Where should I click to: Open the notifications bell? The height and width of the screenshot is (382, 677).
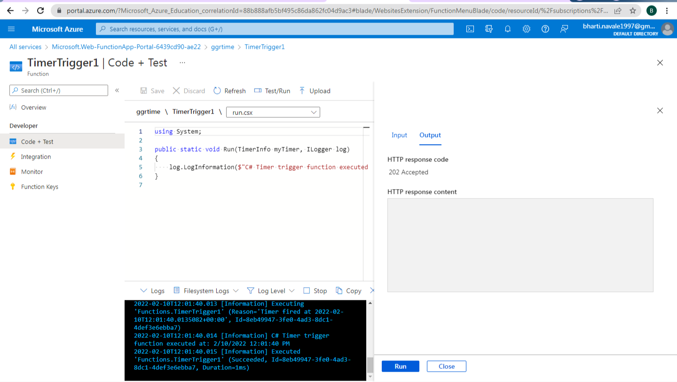(x=508, y=29)
